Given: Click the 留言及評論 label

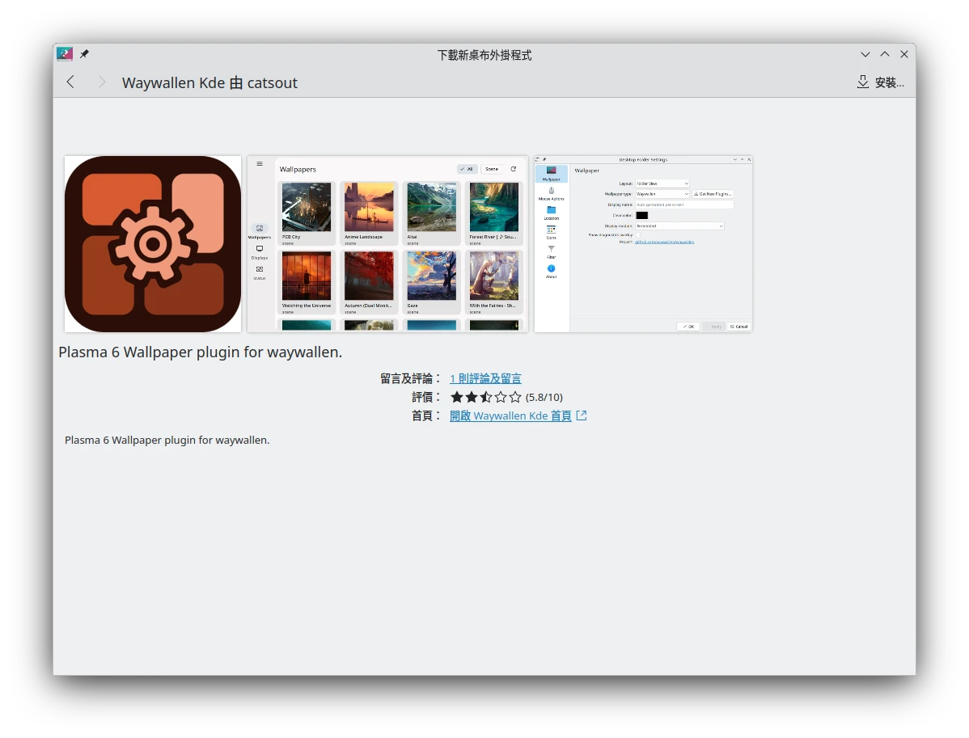Looking at the screenshot, I should pos(411,378).
